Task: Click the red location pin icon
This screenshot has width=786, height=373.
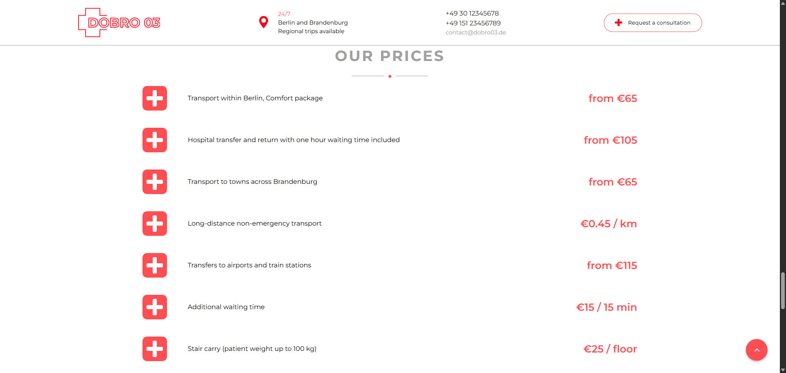Action: point(264,22)
